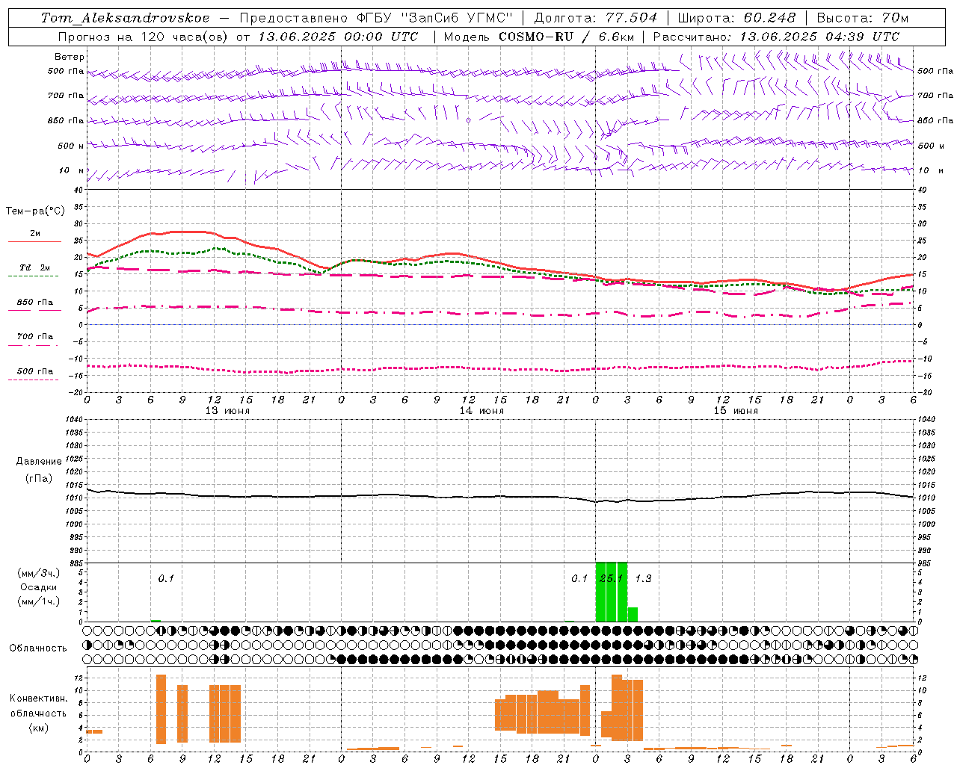Select the 700 гПа temperature legend entry

point(35,337)
